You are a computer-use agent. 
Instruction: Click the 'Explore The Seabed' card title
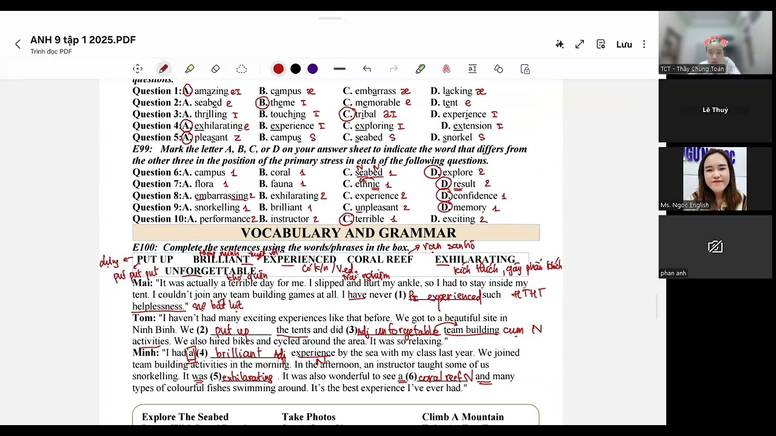click(x=185, y=417)
